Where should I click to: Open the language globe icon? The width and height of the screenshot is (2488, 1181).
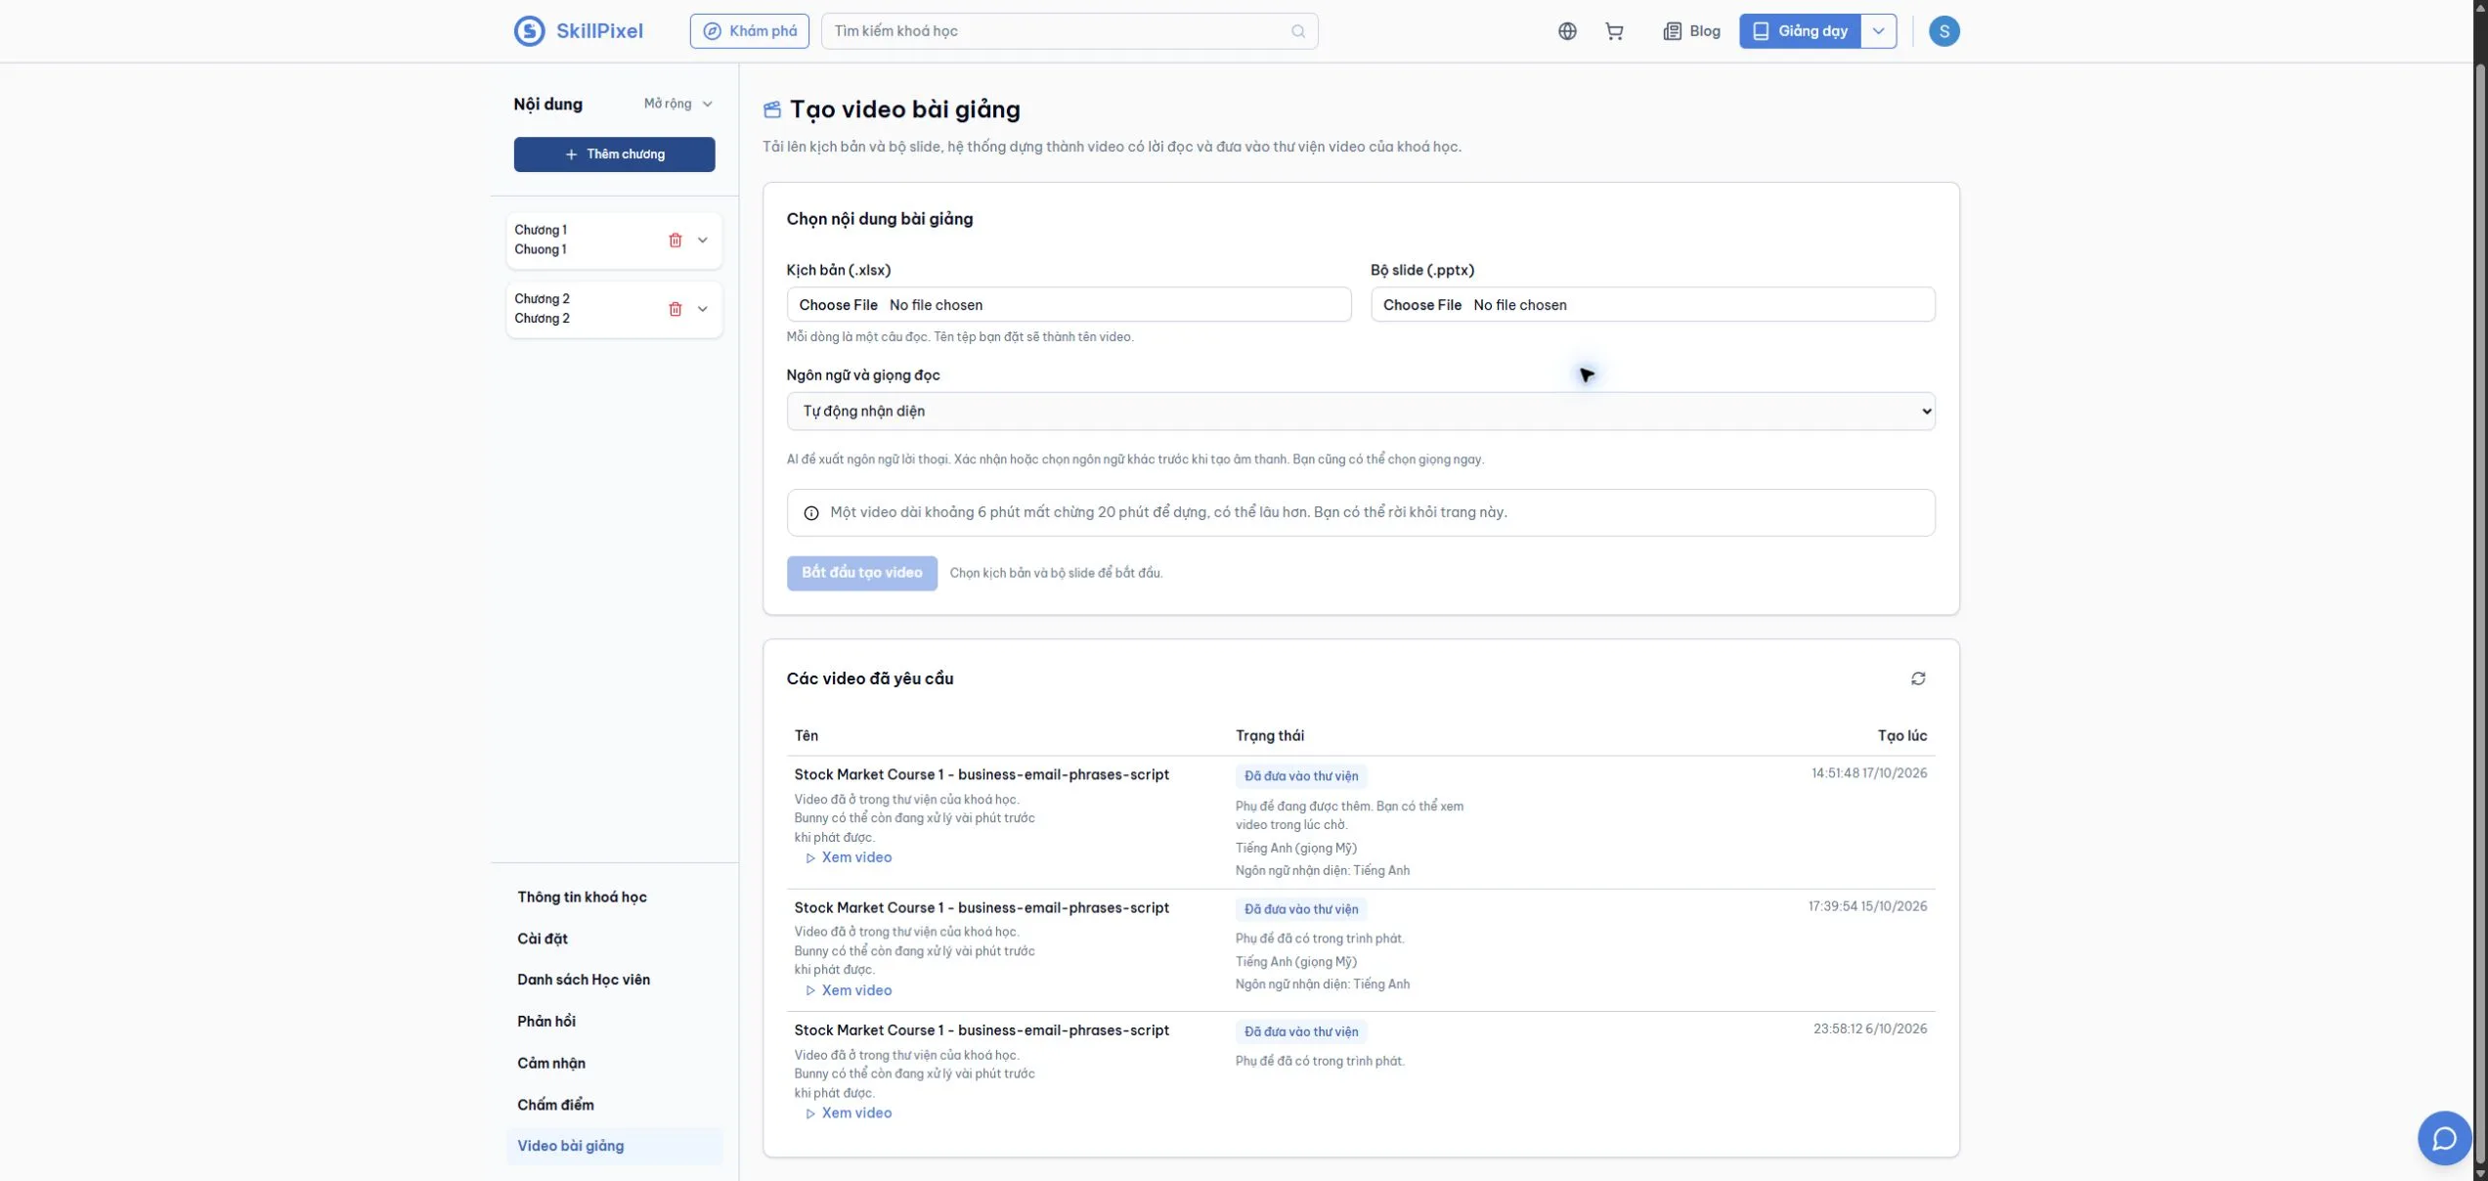coord(1567,31)
